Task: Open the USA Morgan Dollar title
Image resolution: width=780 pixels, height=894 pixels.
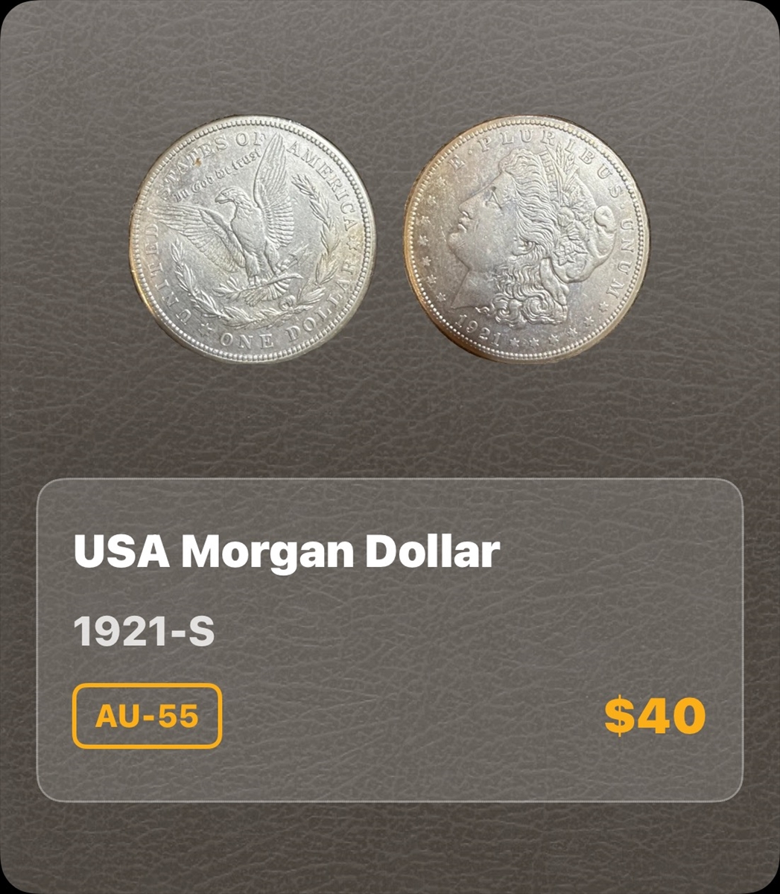Action: (287, 551)
